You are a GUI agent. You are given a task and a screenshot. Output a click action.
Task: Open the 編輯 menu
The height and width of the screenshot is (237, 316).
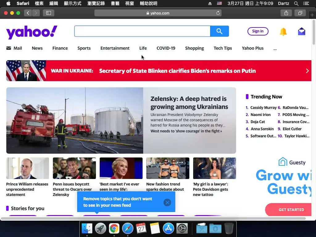pos(54,3)
